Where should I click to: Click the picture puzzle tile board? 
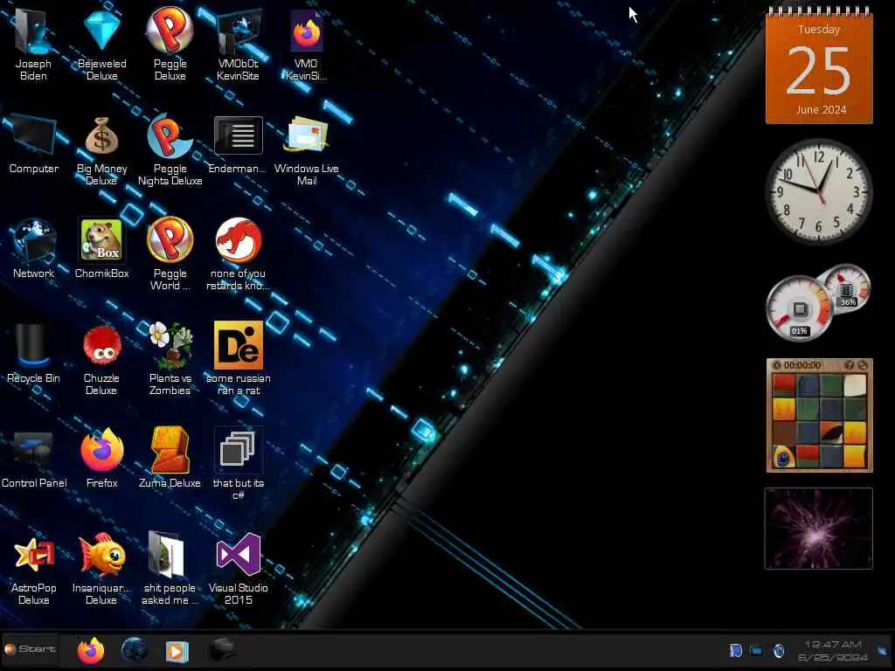[x=819, y=421]
